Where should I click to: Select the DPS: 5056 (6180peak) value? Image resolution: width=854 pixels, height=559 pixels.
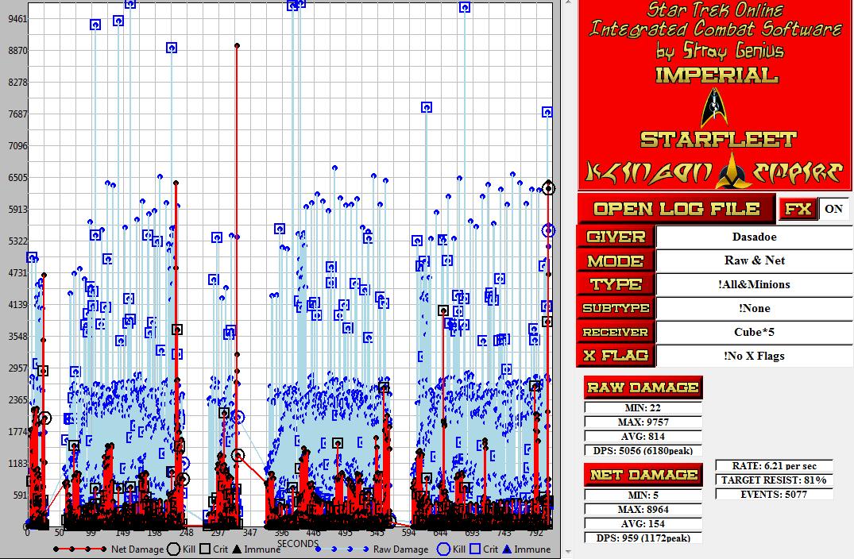click(643, 450)
